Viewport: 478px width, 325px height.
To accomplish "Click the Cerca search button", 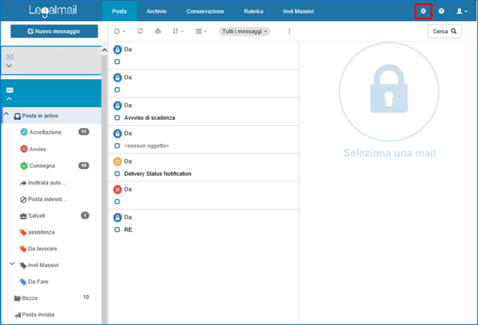I will click(x=444, y=31).
